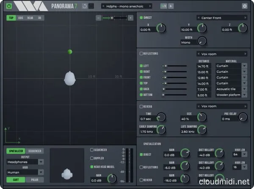Click the reverb Time value field
Screen dimensions: 254x189
click(x=148, y=119)
